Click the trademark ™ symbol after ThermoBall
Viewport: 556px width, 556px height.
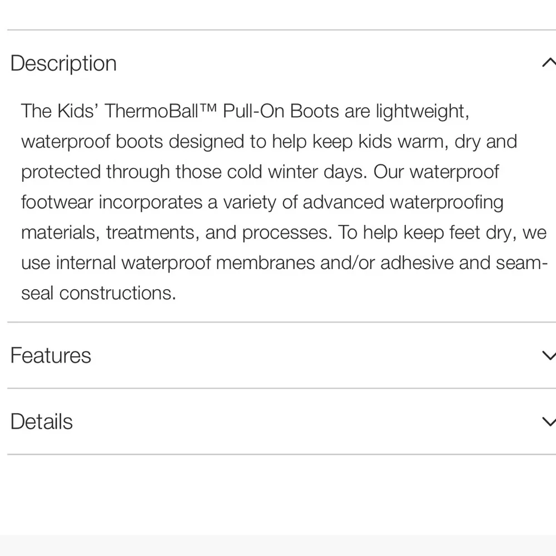click(x=208, y=107)
